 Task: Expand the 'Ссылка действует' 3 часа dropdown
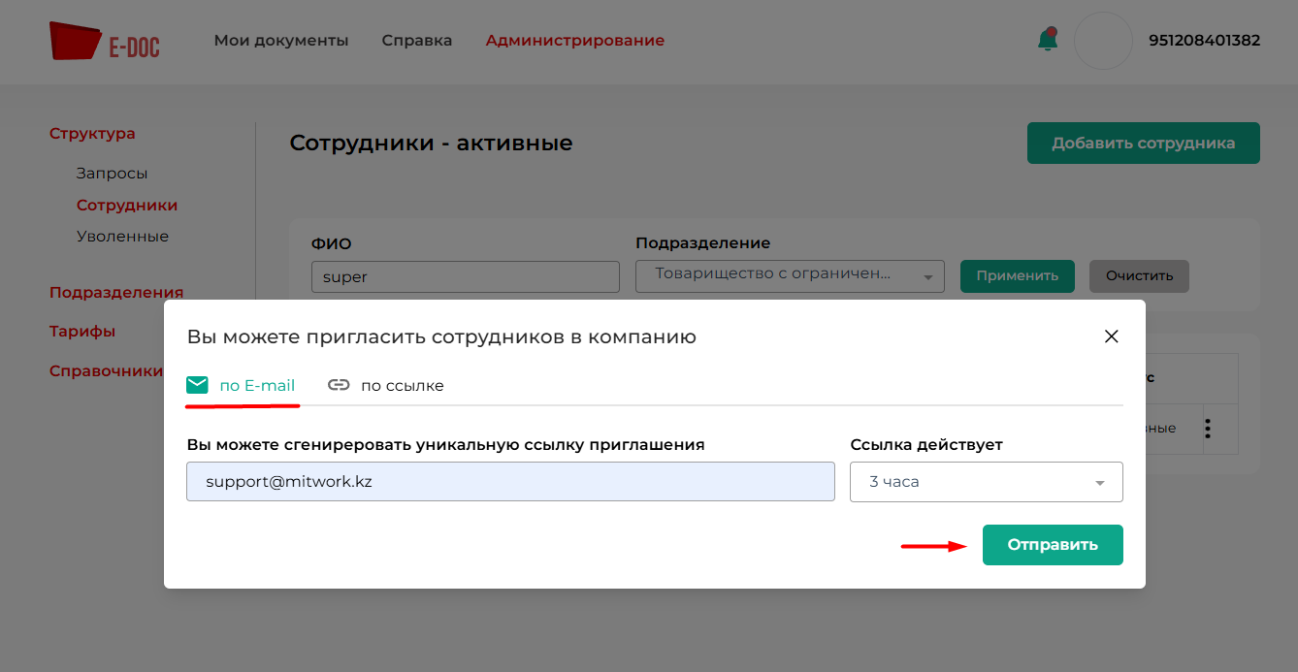tap(986, 482)
